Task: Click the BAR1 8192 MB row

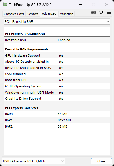Action: coord(57,120)
